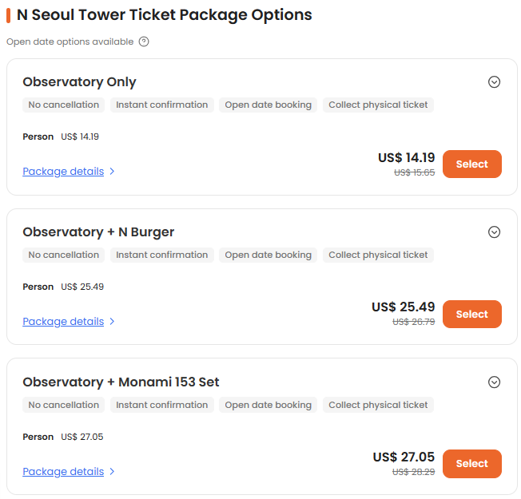The image size is (521, 499).
Task: Click the arrow icon beside Monami 153 Package details
Action: pos(112,471)
